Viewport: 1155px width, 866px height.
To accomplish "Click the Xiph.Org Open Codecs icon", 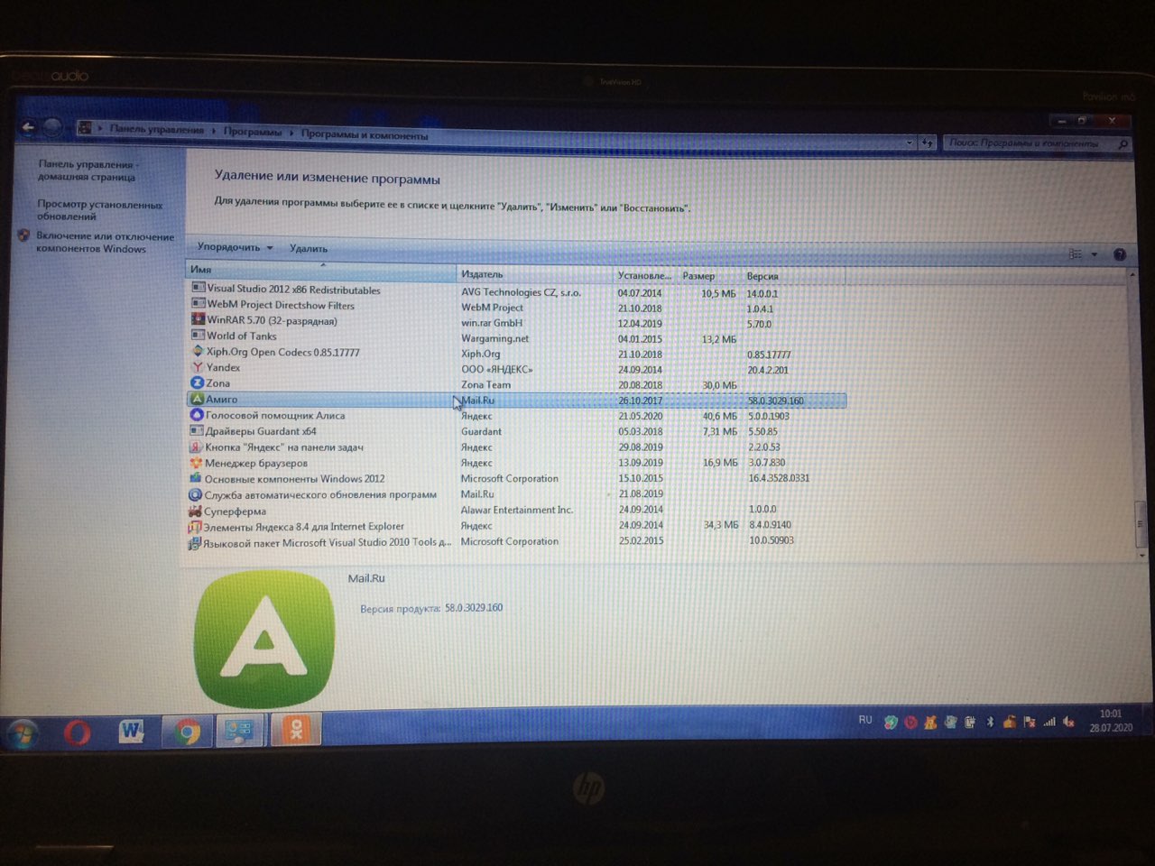I will coord(198,351).
